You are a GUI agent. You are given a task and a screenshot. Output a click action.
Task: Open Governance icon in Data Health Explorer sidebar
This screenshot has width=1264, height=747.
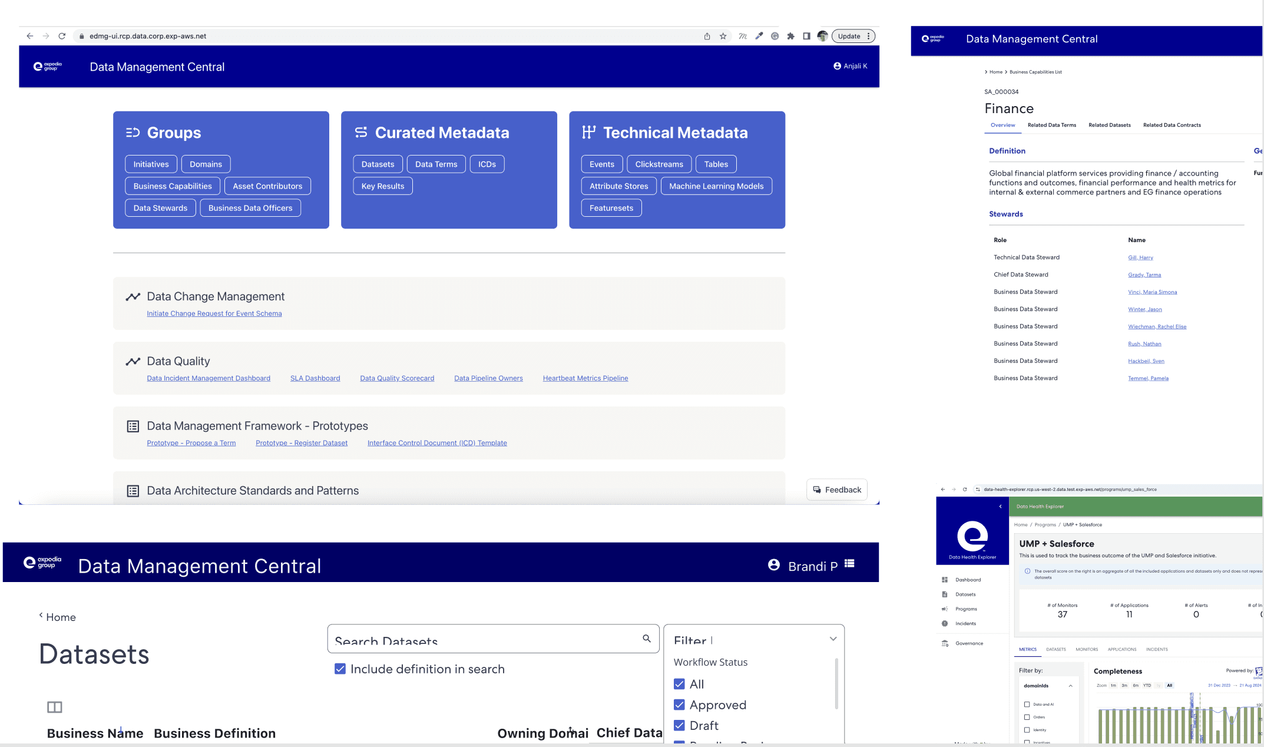[945, 643]
